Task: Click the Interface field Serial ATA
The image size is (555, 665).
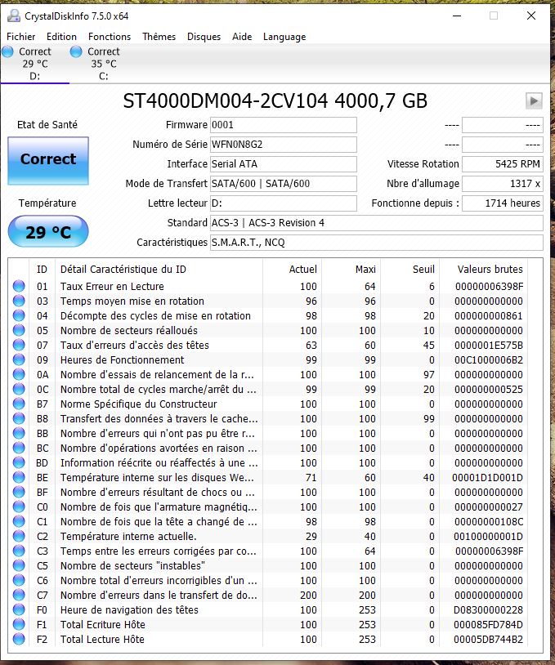Action: point(284,164)
